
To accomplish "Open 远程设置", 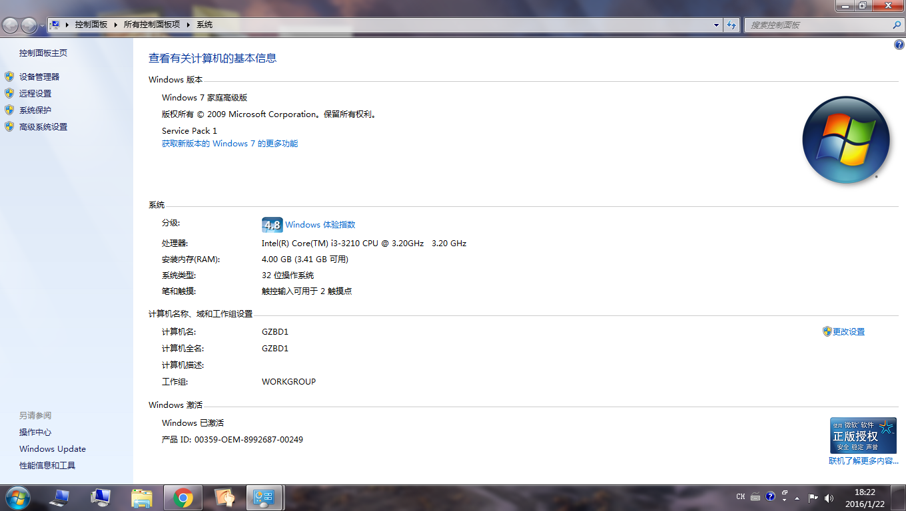I will [x=35, y=94].
